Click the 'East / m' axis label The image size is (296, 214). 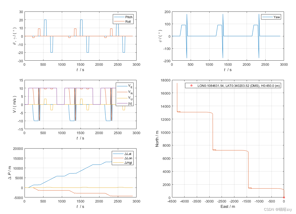[228, 207]
